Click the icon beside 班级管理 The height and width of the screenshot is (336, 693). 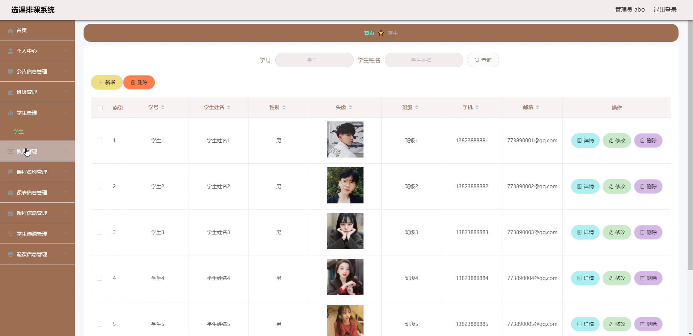coord(10,92)
